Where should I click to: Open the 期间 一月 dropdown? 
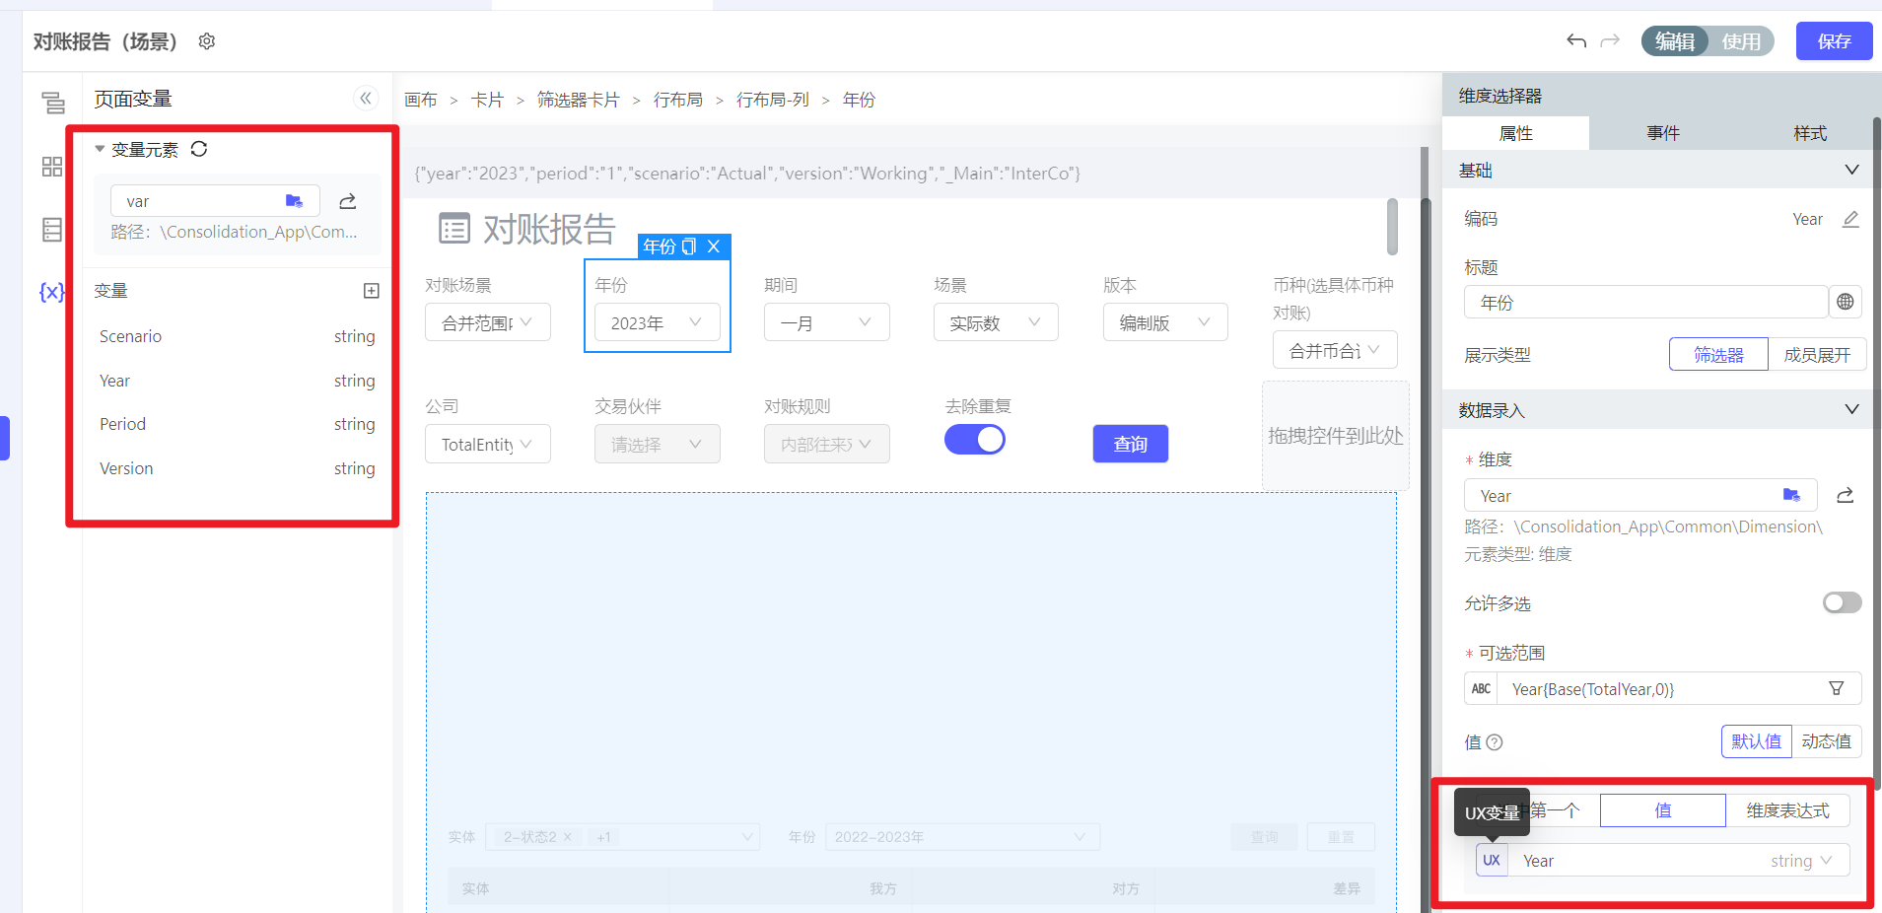coord(826,322)
